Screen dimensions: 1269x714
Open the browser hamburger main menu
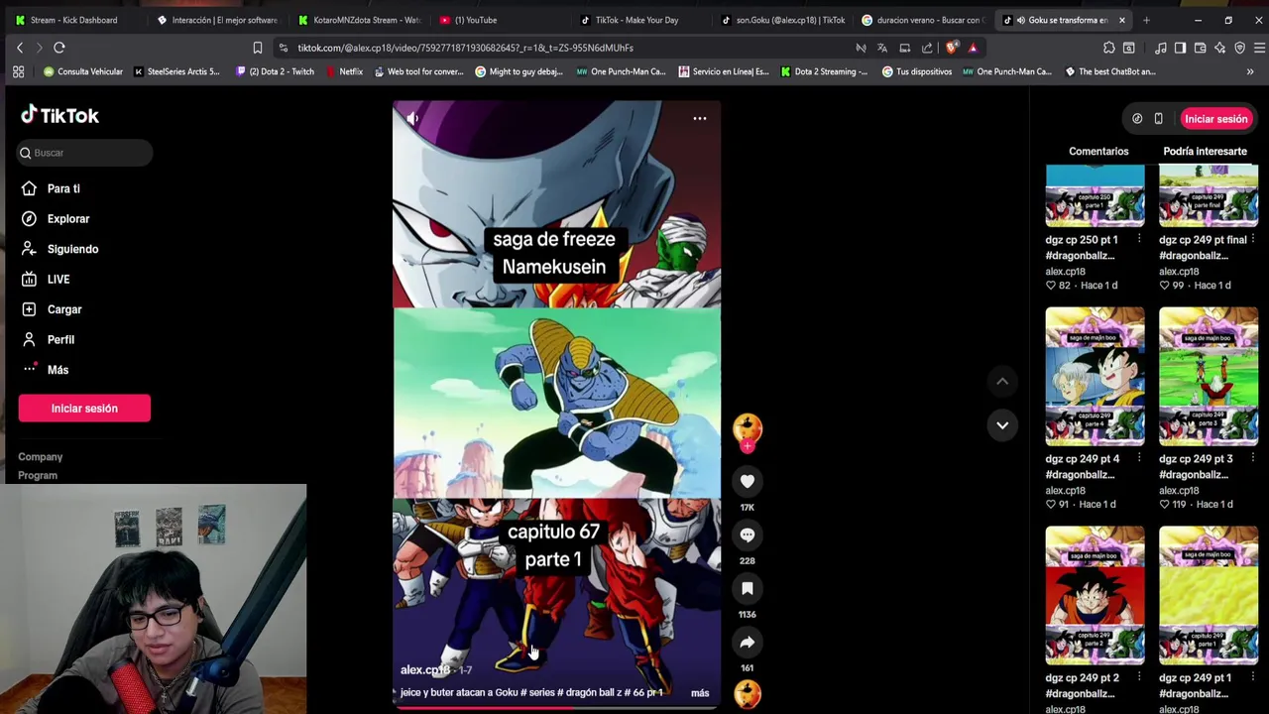[1259, 48]
